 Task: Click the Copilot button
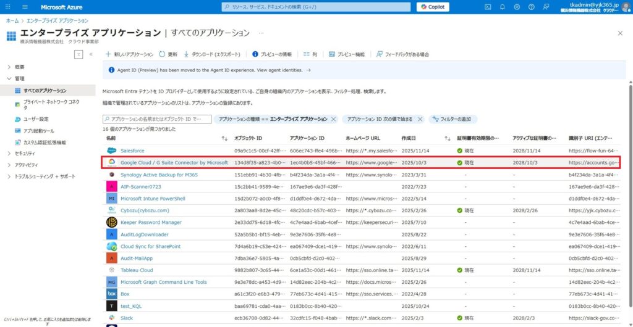(x=433, y=7)
